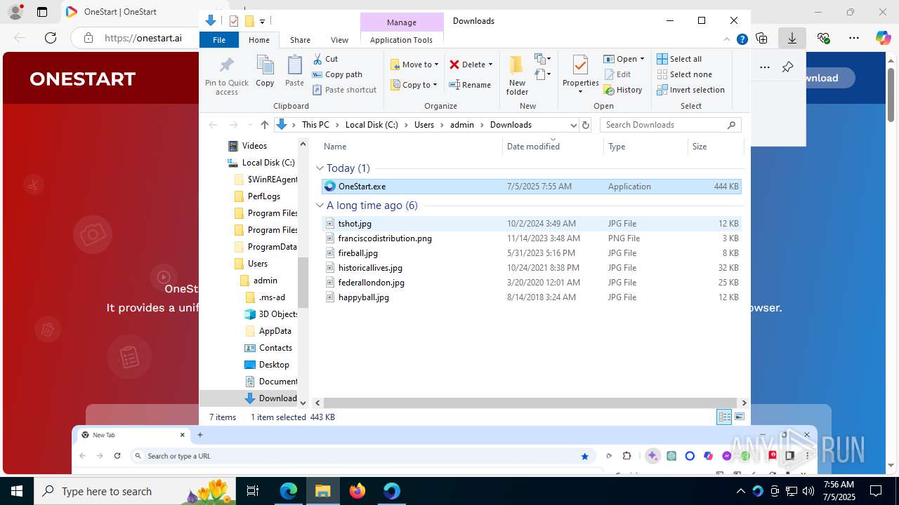Screen dimensions: 899x505
Task: Select federallondon.jpg file
Action: pyautogui.click(x=531, y=283)
